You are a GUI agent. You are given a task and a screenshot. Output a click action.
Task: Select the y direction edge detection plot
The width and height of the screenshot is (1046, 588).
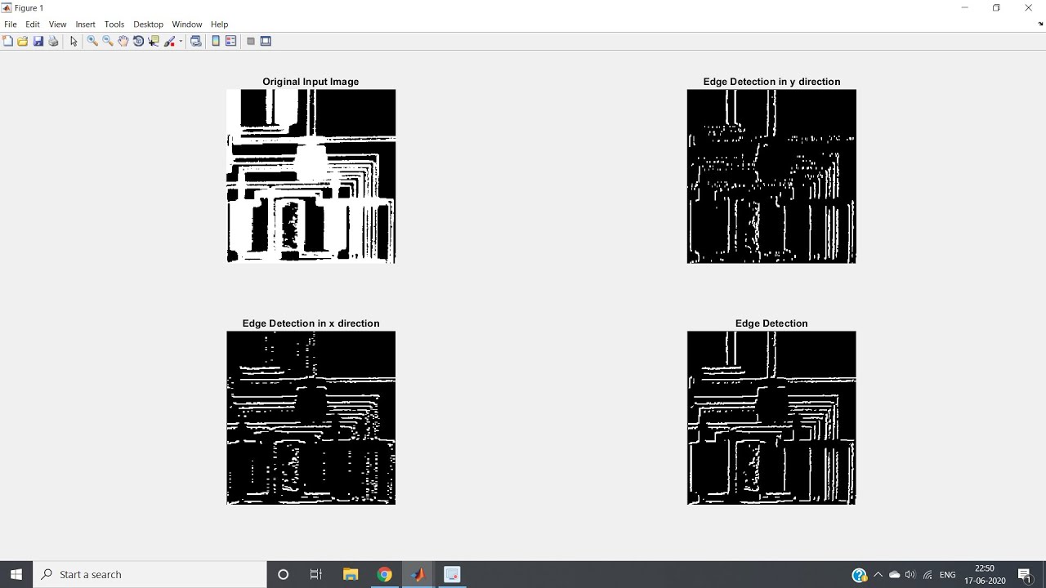(771, 176)
